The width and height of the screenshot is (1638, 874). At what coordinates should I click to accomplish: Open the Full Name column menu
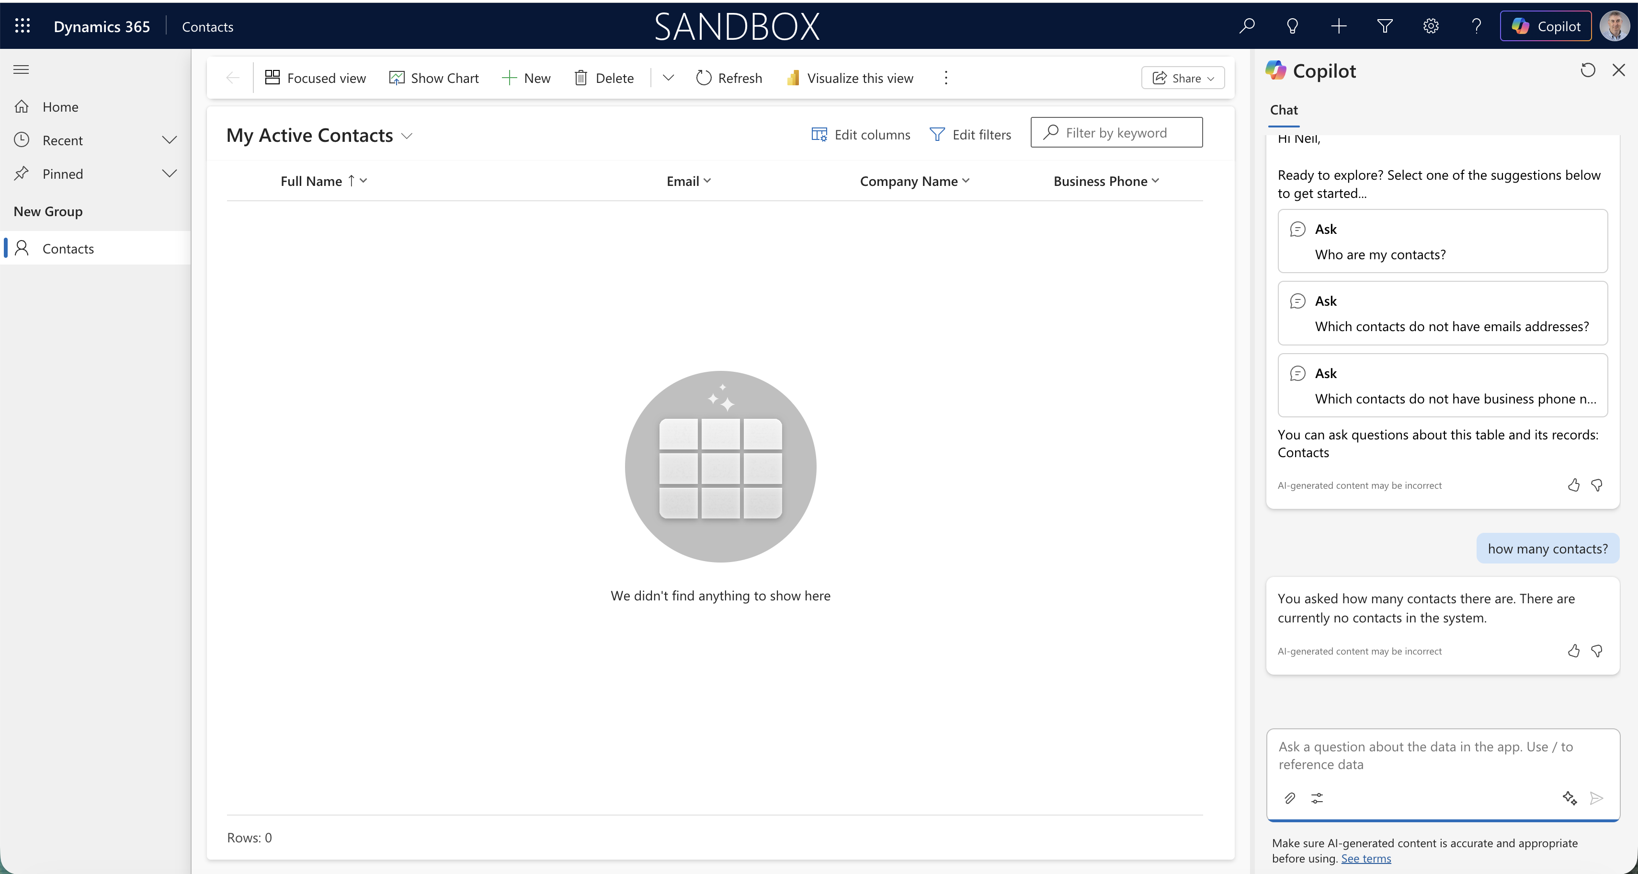(324, 181)
